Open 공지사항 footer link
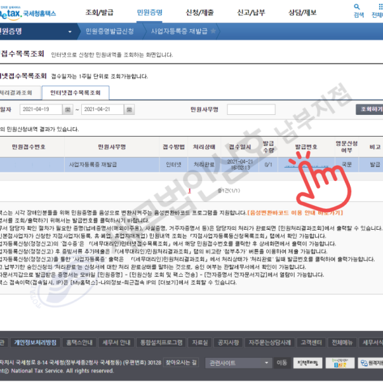Viewport: 383px width, 383px height. pyautogui.click(x=228, y=343)
